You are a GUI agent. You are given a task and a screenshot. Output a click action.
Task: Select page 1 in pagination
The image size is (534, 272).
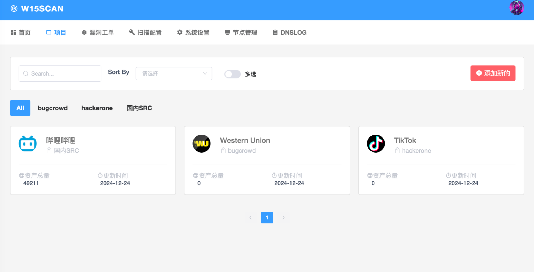click(x=267, y=218)
